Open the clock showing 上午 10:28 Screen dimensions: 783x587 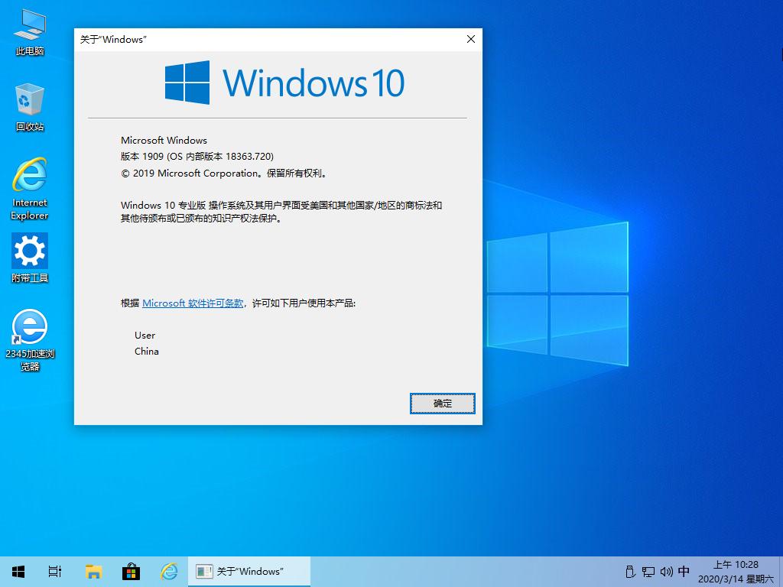pos(736,572)
